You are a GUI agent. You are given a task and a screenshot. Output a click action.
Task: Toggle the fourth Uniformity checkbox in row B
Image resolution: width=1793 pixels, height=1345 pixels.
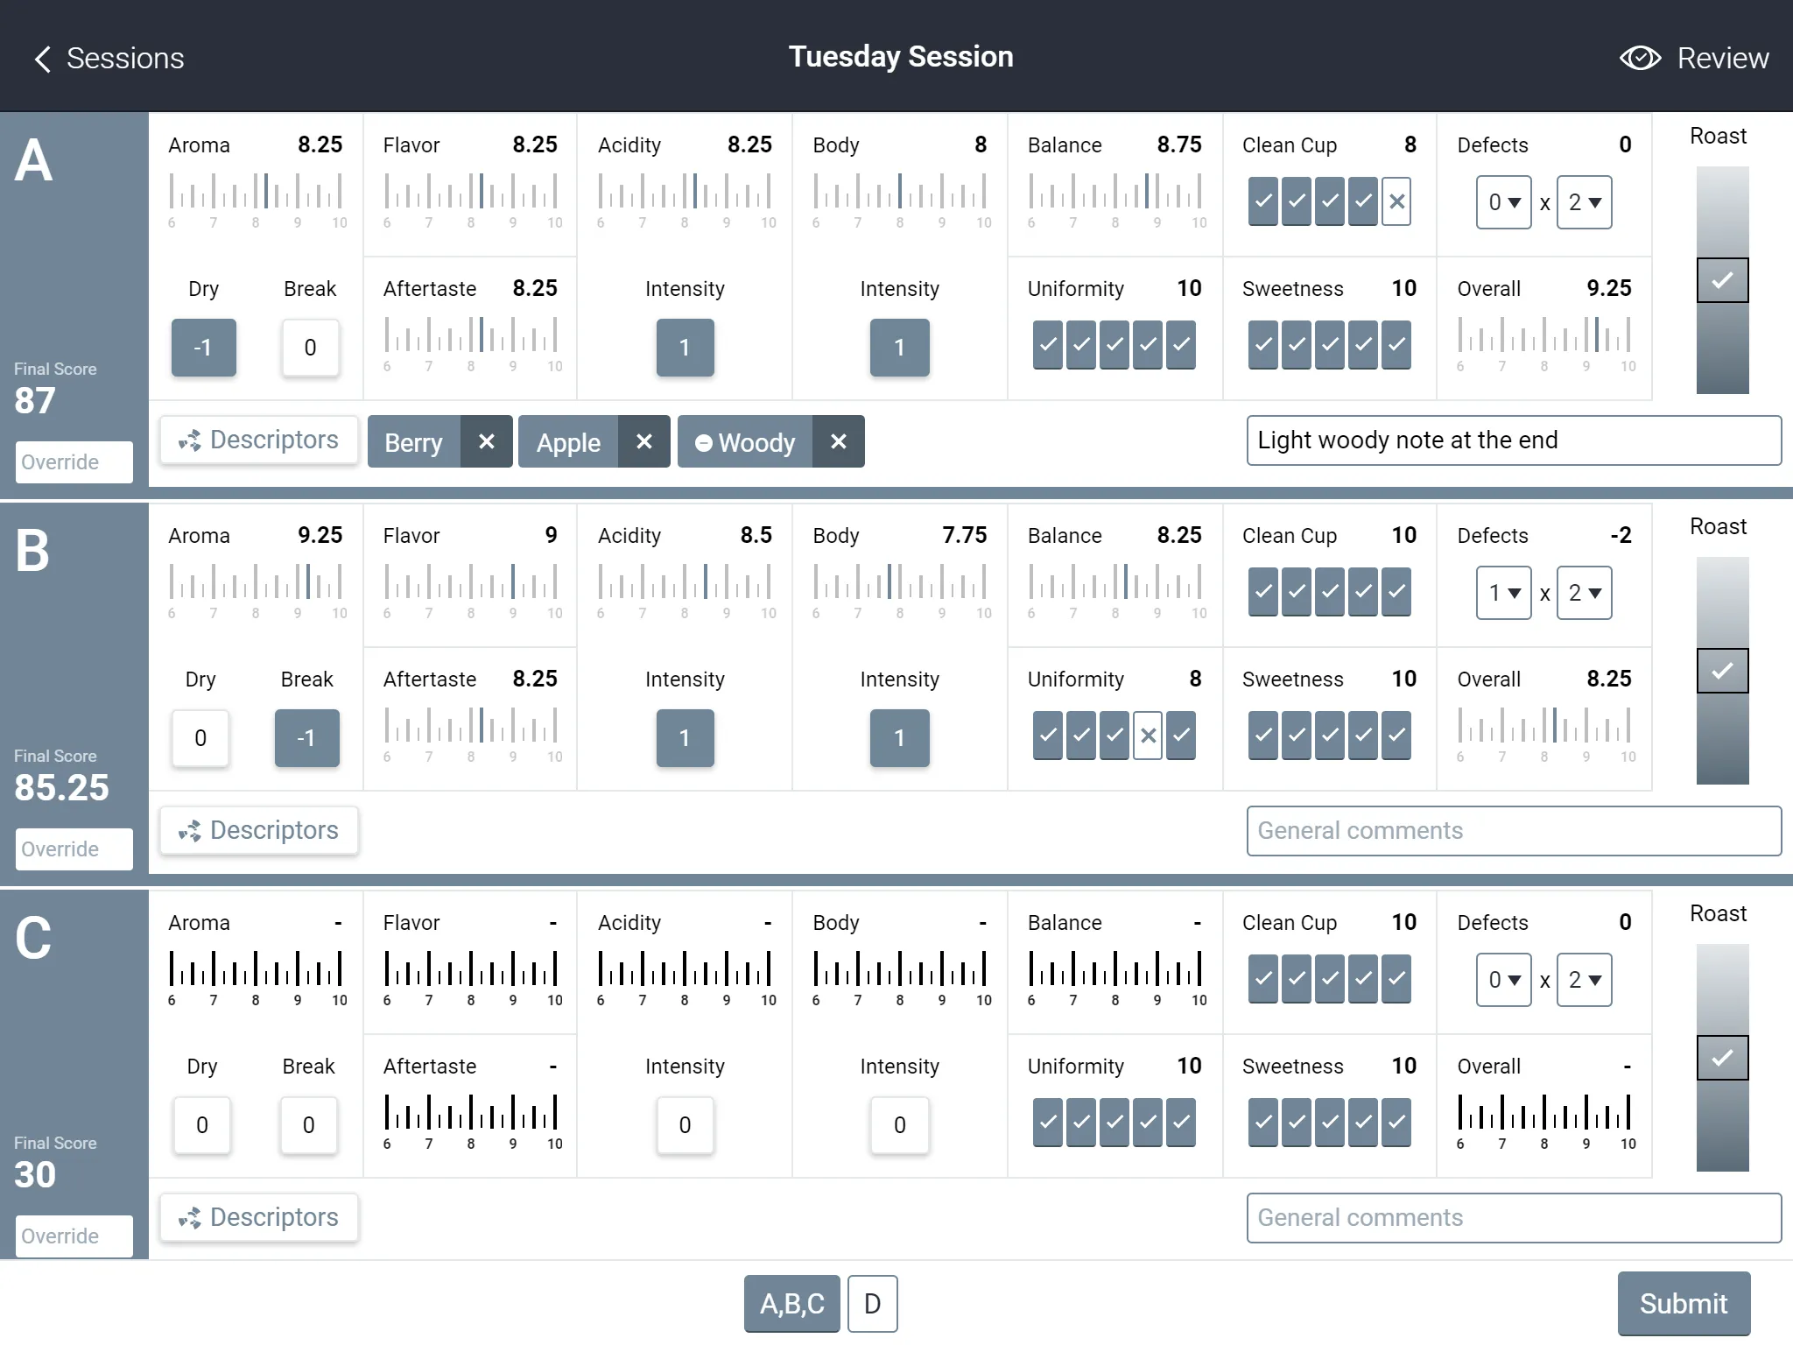coord(1146,736)
